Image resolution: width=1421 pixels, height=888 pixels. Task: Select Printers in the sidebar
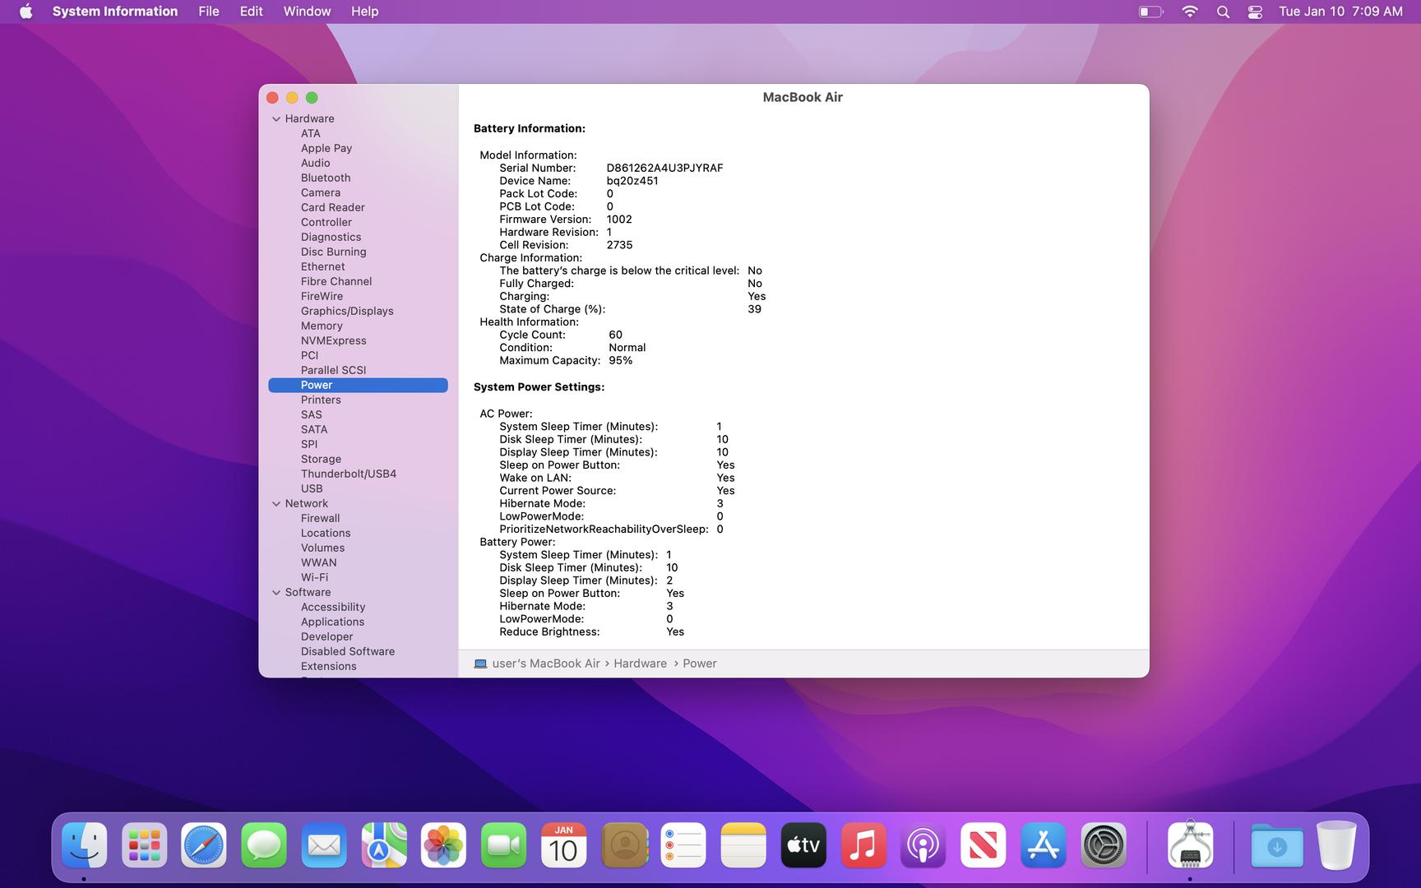pyautogui.click(x=321, y=400)
